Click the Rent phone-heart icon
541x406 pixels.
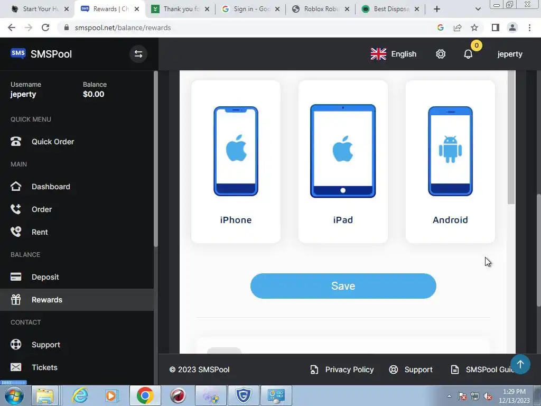coord(16,232)
